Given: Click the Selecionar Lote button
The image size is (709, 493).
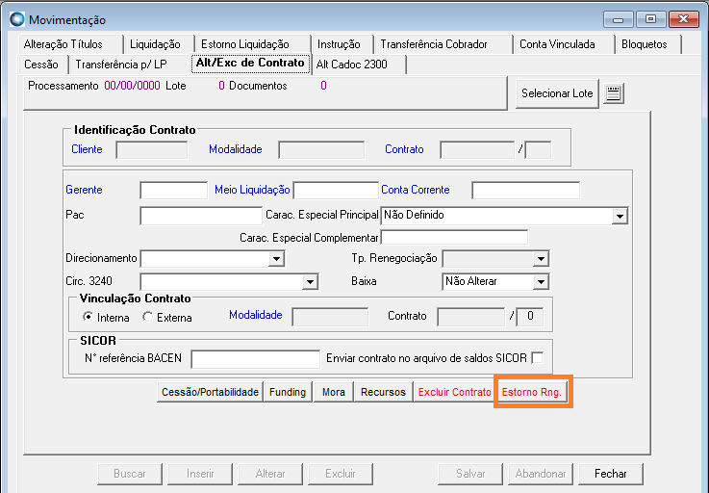Looking at the screenshot, I should (557, 93).
